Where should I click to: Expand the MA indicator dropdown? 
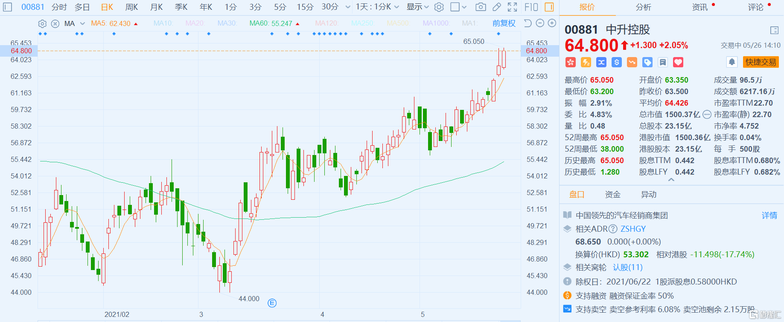[x=82, y=23]
